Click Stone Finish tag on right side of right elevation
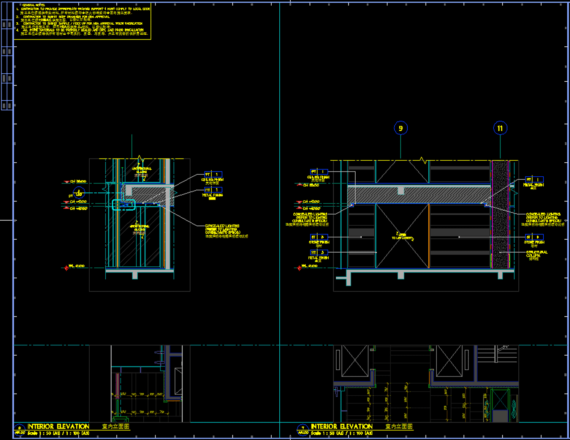 coord(534,237)
